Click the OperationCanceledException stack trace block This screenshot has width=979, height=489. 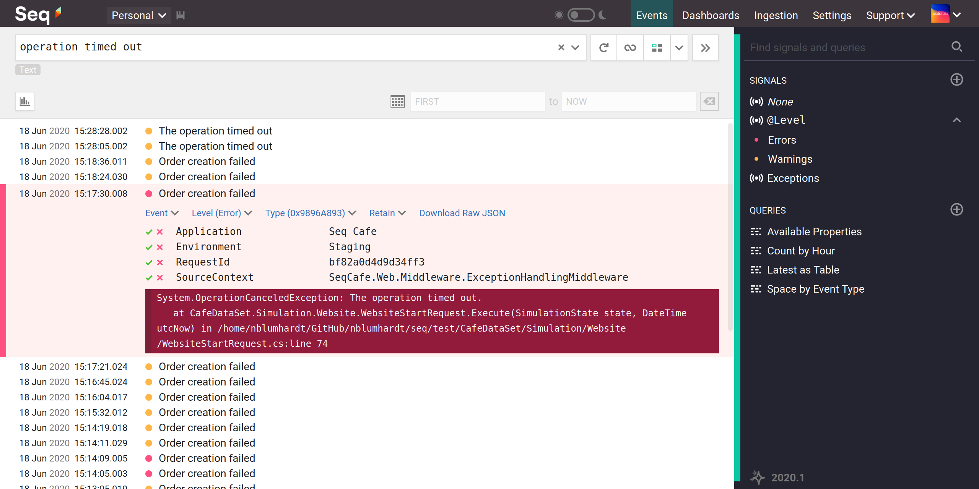pyautogui.click(x=432, y=321)
